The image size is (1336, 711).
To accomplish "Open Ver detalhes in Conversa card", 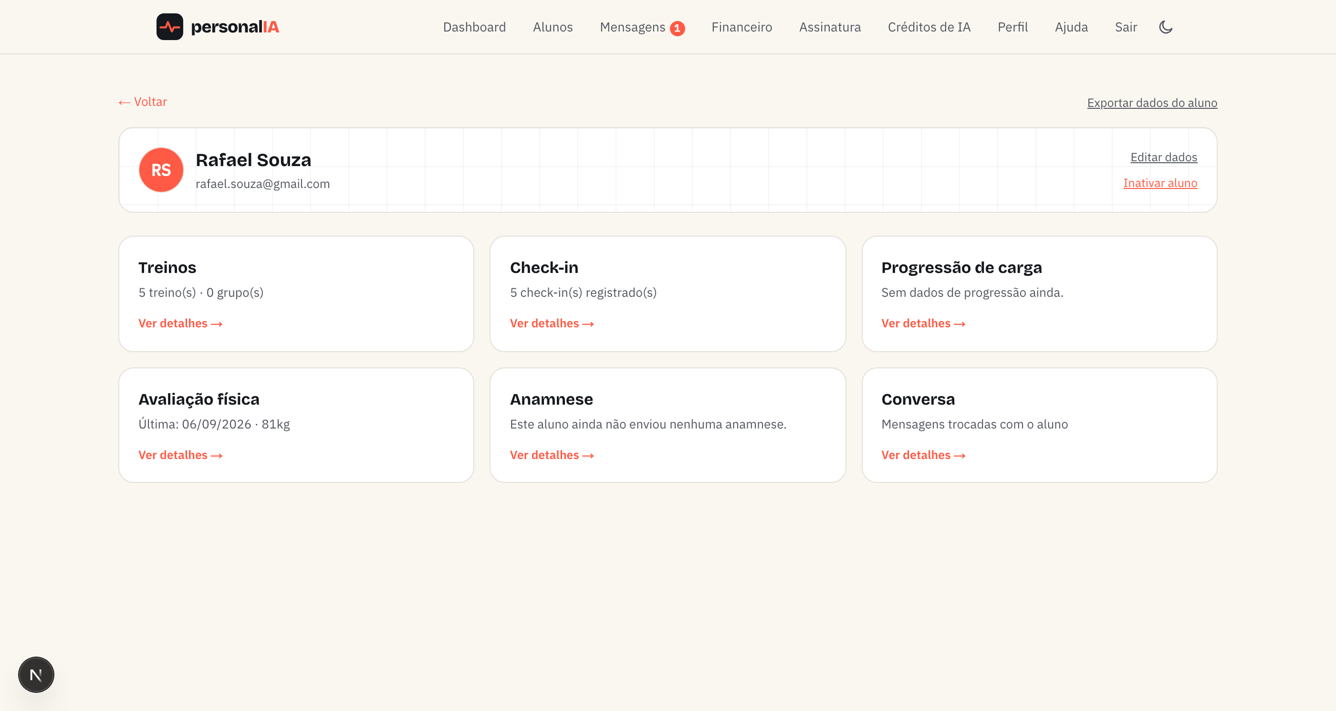I will pos(923,455).
